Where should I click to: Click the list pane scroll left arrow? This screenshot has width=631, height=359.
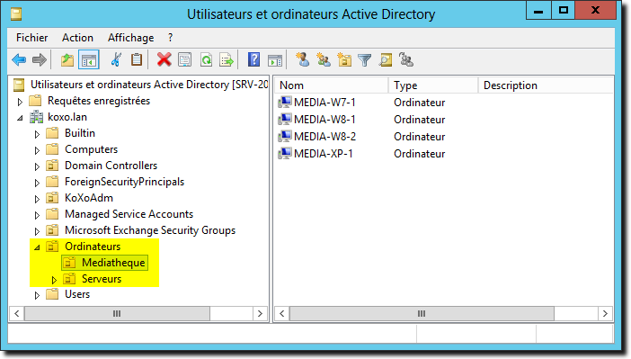[282, 313]
